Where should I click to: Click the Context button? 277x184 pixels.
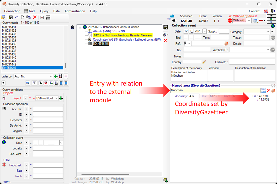254,11
